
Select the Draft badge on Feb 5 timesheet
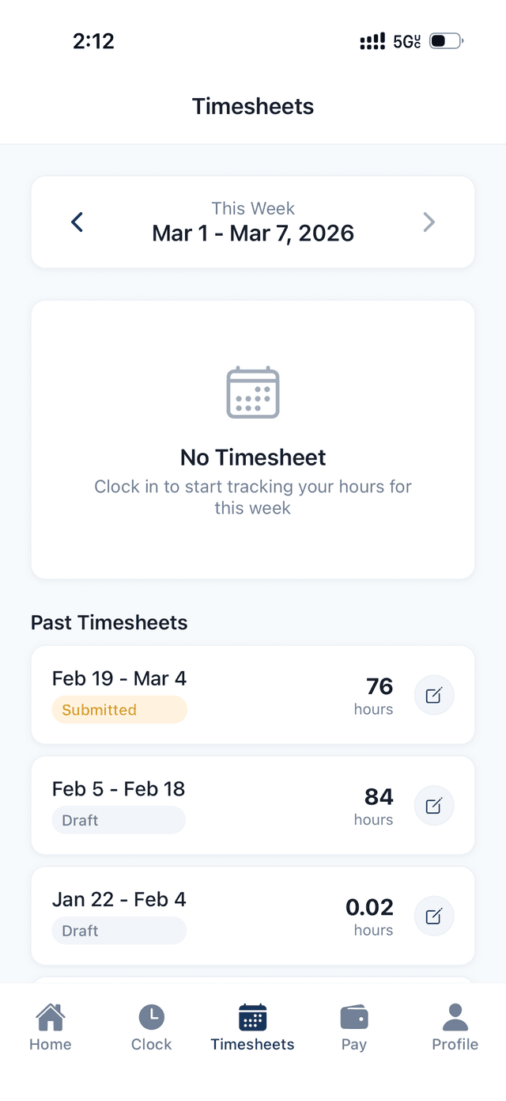pyautogui.click(x=119, y=820)
